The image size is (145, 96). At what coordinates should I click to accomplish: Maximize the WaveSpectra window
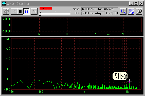click(x=136, y=4)
